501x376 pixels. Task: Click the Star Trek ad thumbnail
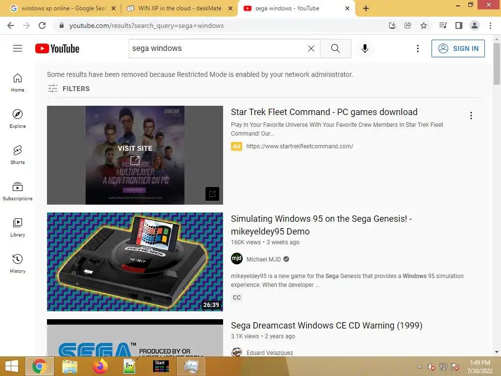[x=135, y=155]
